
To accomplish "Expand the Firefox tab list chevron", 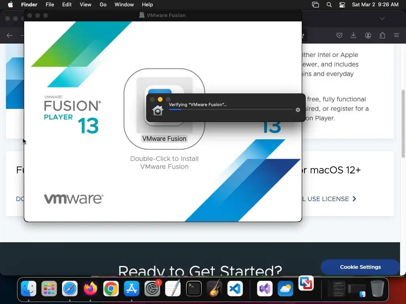I will pyautogui.click(x=382, y=19).
